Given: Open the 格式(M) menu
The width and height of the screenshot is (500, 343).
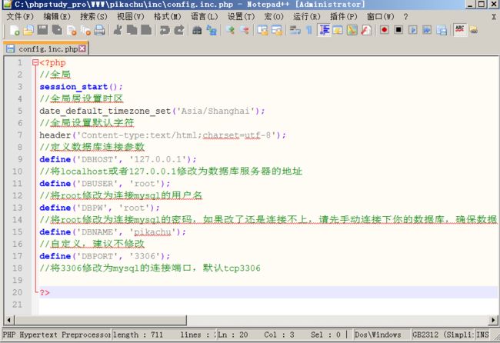Looking at the screenshot, I should pyautogui.click(x=168, y=17).
